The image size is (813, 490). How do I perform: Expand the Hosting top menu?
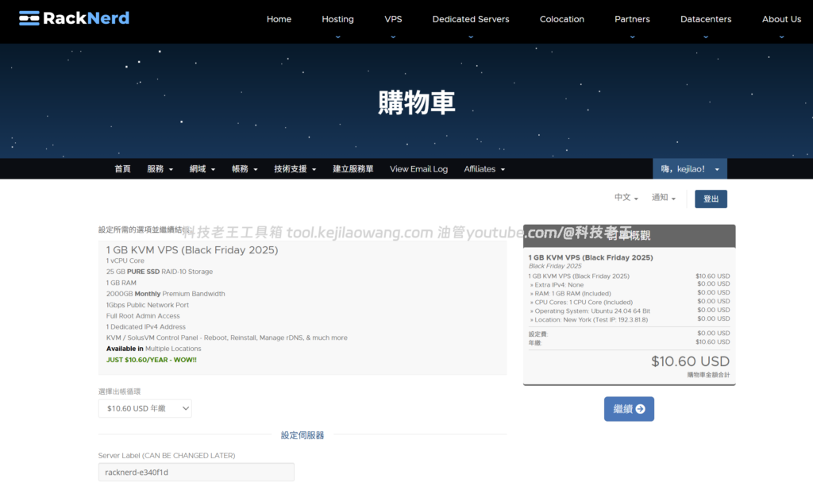click(x=337, y=19)
